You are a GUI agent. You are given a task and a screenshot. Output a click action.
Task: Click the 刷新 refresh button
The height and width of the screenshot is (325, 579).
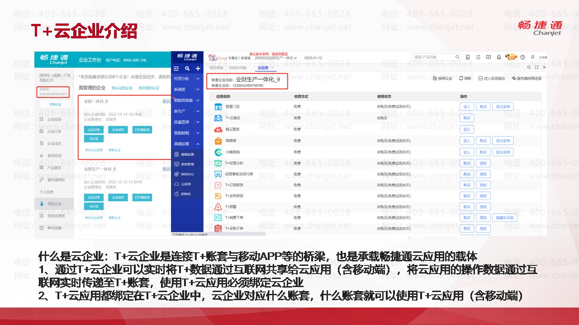(x=465, y=79)
